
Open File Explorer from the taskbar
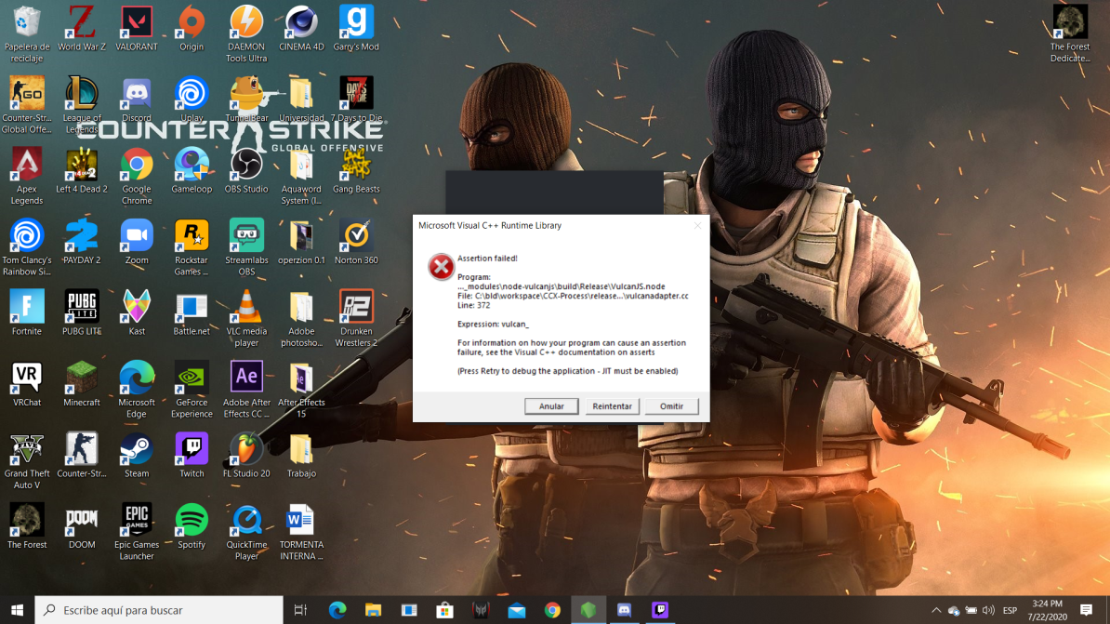(x=373, y=610)
